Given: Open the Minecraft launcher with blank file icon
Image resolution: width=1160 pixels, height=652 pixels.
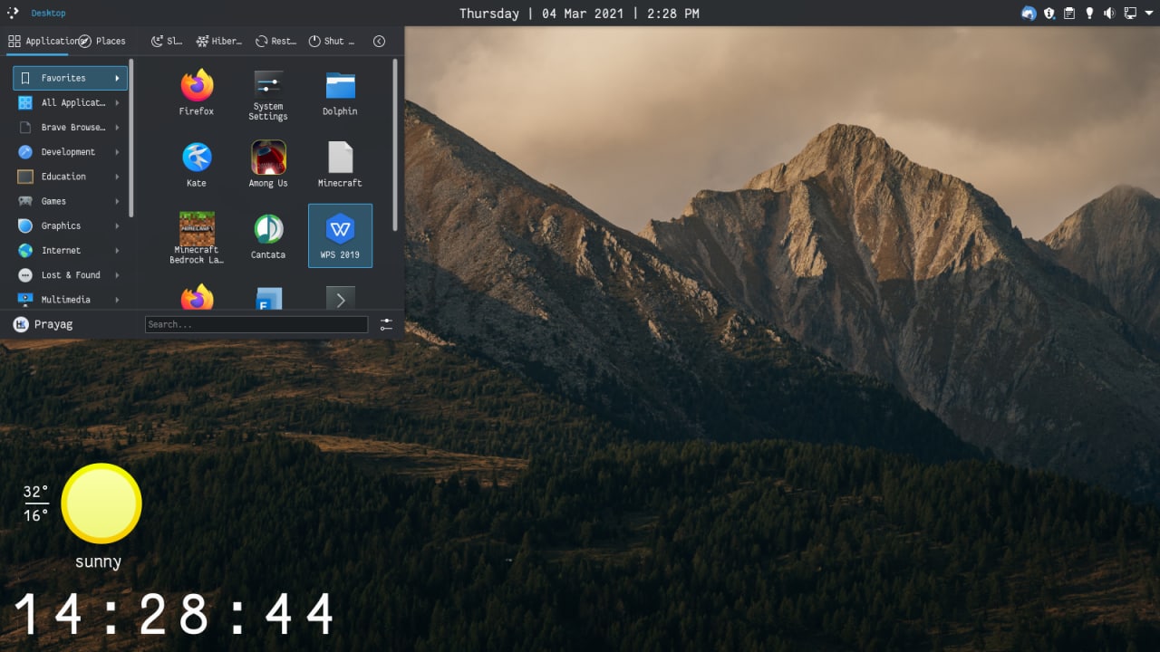Looking at the screenshot, I should [x=340, y=164].
